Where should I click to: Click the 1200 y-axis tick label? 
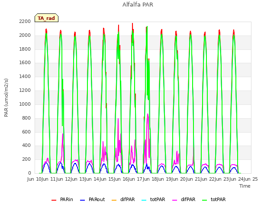pyautogui.click(x=25, y=90)
